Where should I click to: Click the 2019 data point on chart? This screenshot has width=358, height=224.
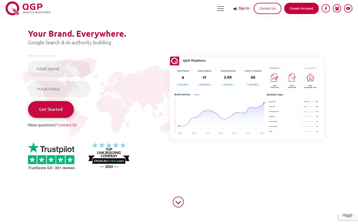(x=179, y=126)
